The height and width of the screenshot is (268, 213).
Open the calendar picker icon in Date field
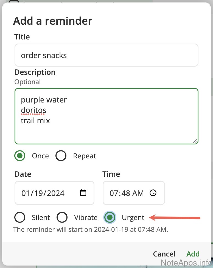(x=83, y=193)
